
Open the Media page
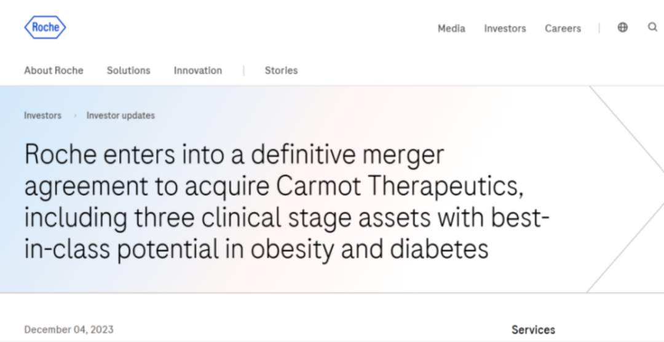click(451, 28)
